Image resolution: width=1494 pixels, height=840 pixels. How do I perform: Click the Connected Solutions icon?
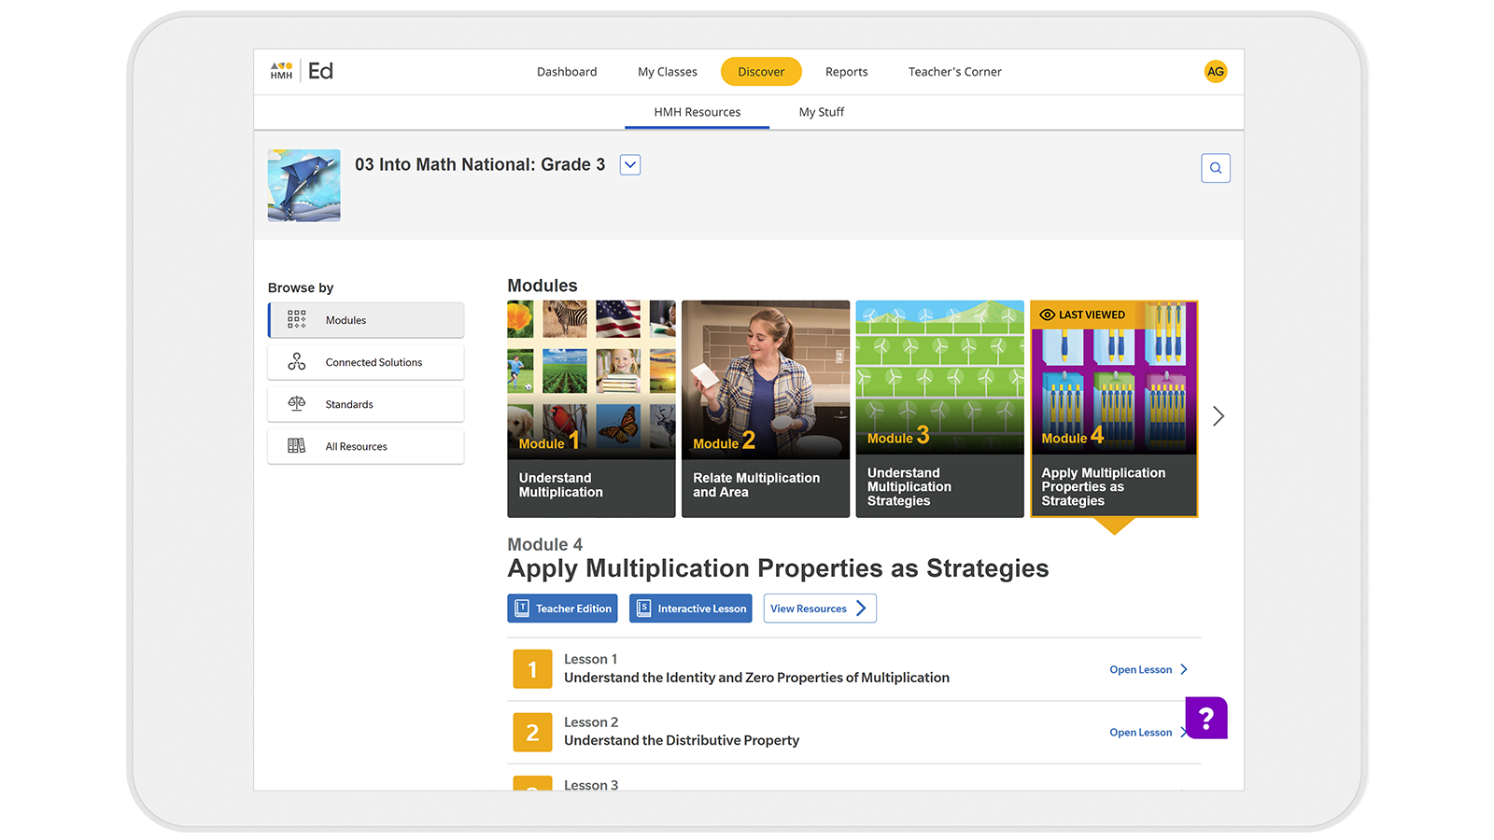pos(295,361)
